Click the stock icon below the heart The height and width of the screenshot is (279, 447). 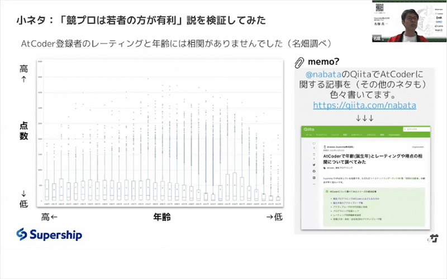pyautogui.click(x=314, y=155)
